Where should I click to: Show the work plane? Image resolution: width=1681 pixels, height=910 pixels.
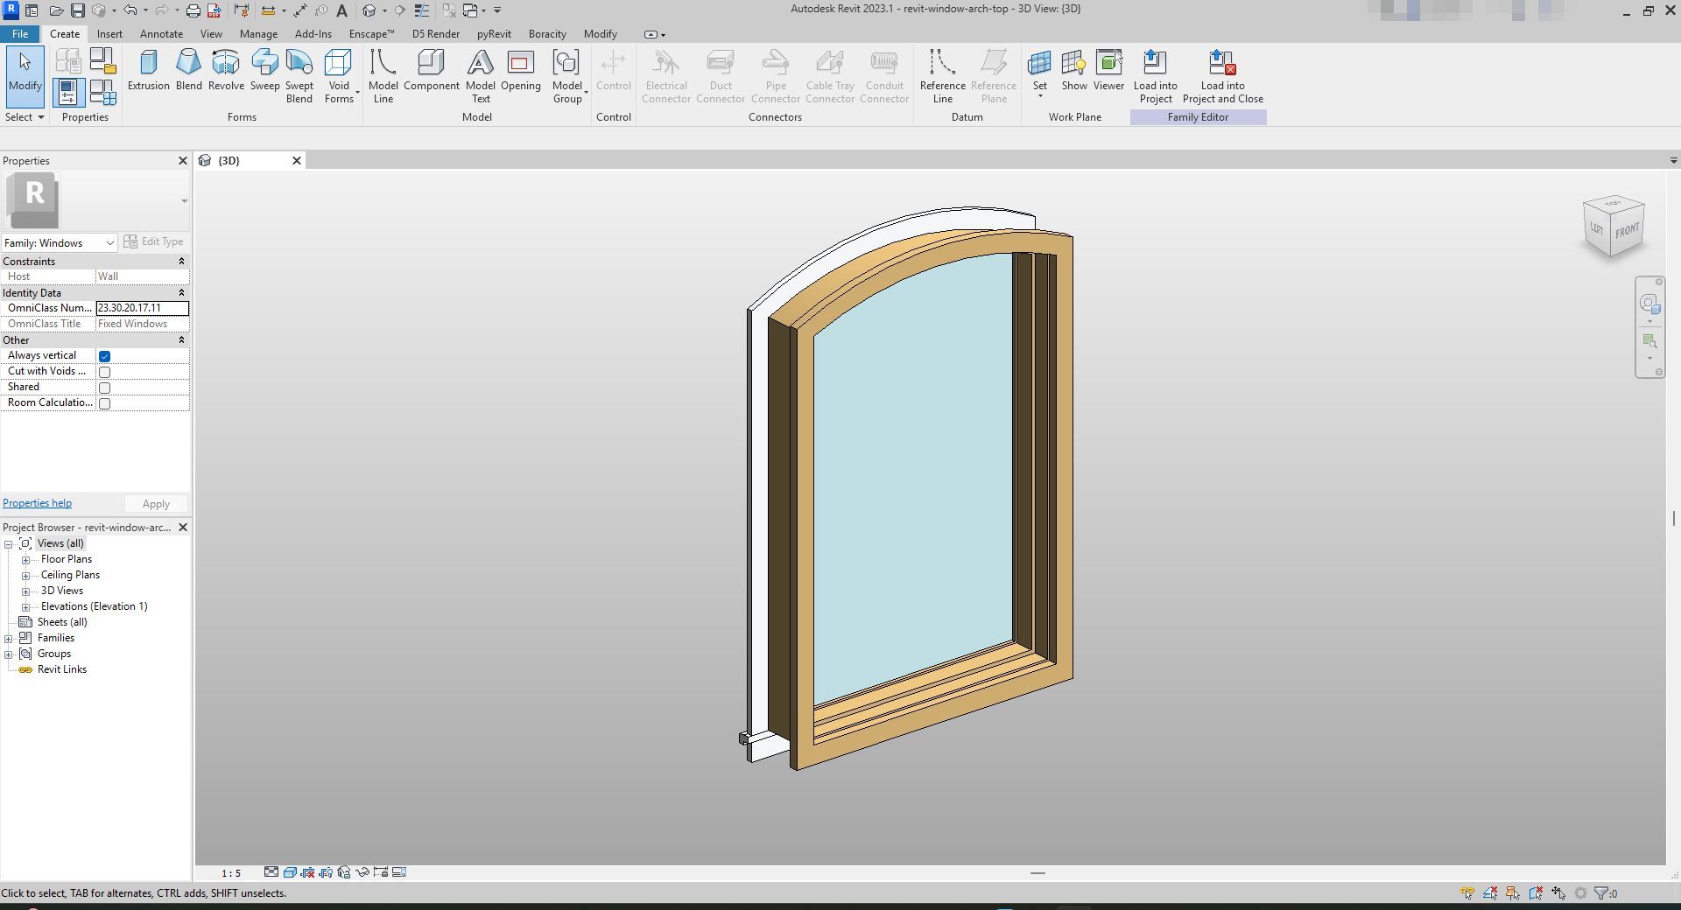[x=1074, y=70]
